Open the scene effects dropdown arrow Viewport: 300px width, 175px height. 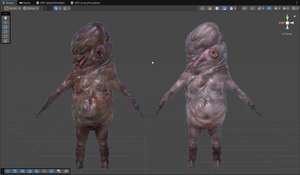pos(263,8)
